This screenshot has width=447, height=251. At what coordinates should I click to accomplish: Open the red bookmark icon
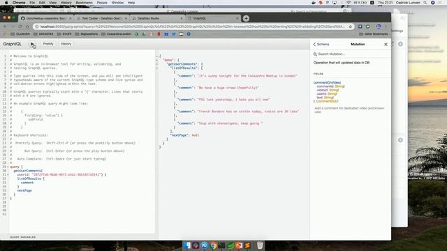159,34
